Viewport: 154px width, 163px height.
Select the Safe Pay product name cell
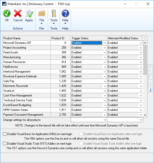tap(27, 81)
